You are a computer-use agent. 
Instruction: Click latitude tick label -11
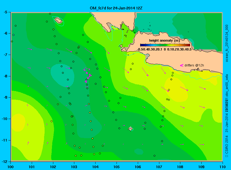(x=4, y=140)
